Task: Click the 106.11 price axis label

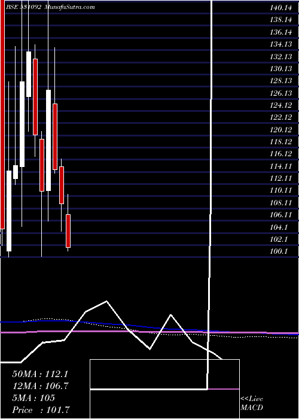Action: pos(281,215)
